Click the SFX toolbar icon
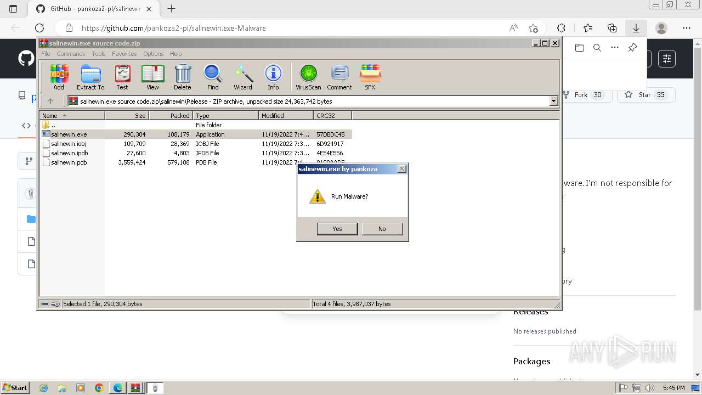Viewport: 702px width, 395px height. pos(370,77)
